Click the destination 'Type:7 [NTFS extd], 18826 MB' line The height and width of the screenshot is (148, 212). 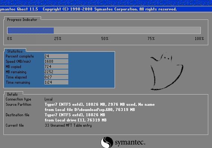tap(75, 115)
